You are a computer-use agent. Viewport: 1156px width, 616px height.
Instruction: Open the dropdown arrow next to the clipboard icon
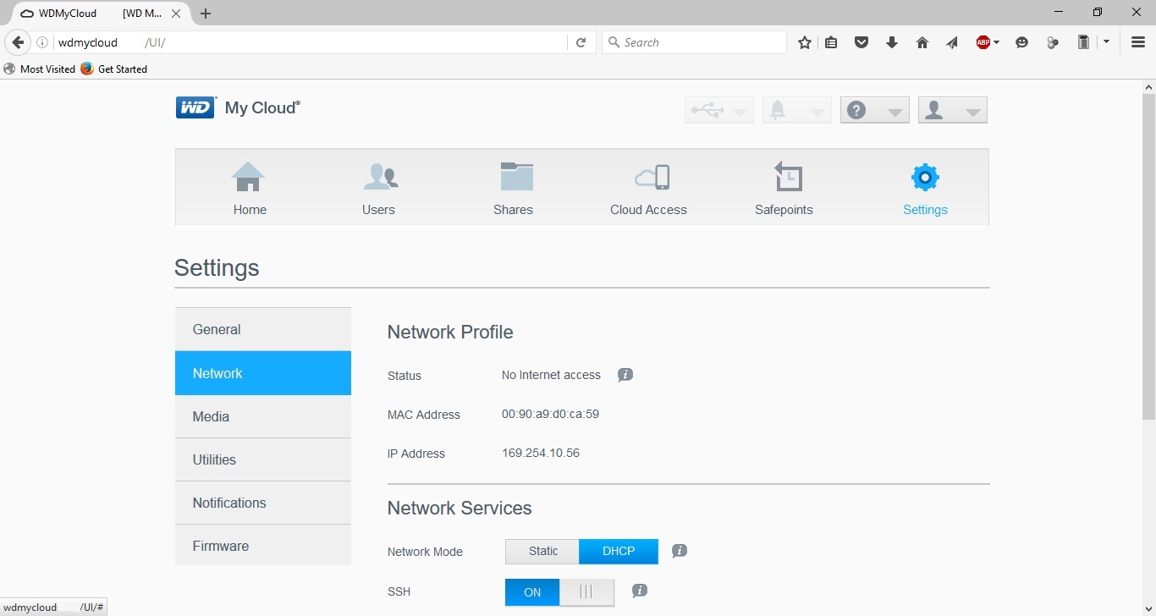(1106, 42)
